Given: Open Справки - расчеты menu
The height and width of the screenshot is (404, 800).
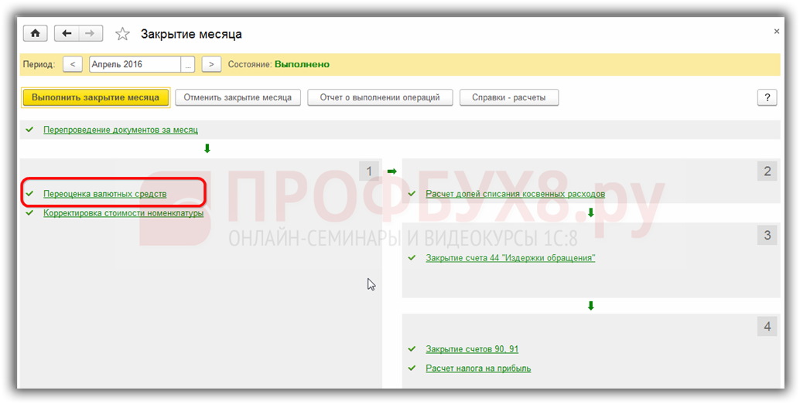Looking at the screenshot, I should coord(508,97).
